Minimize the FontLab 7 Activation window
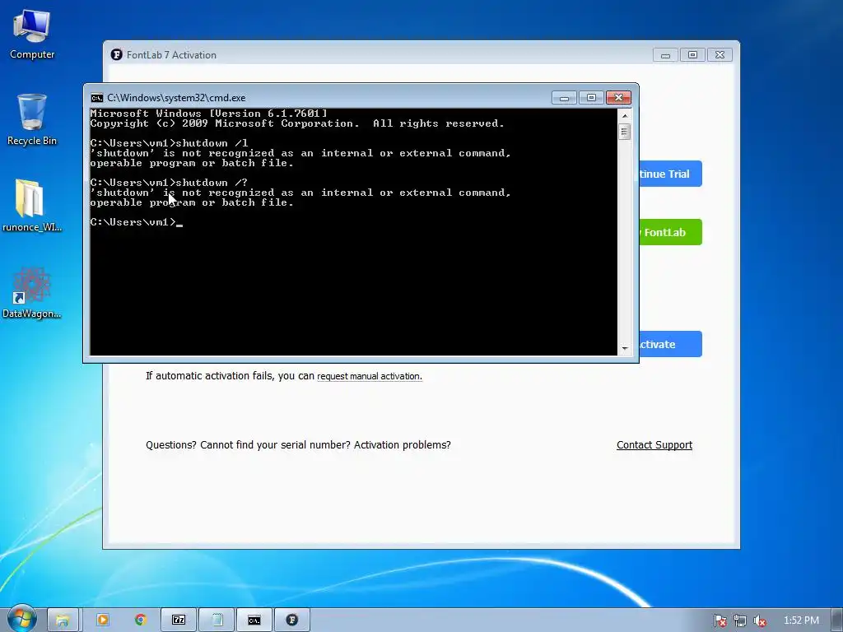 tap(665, 55)
